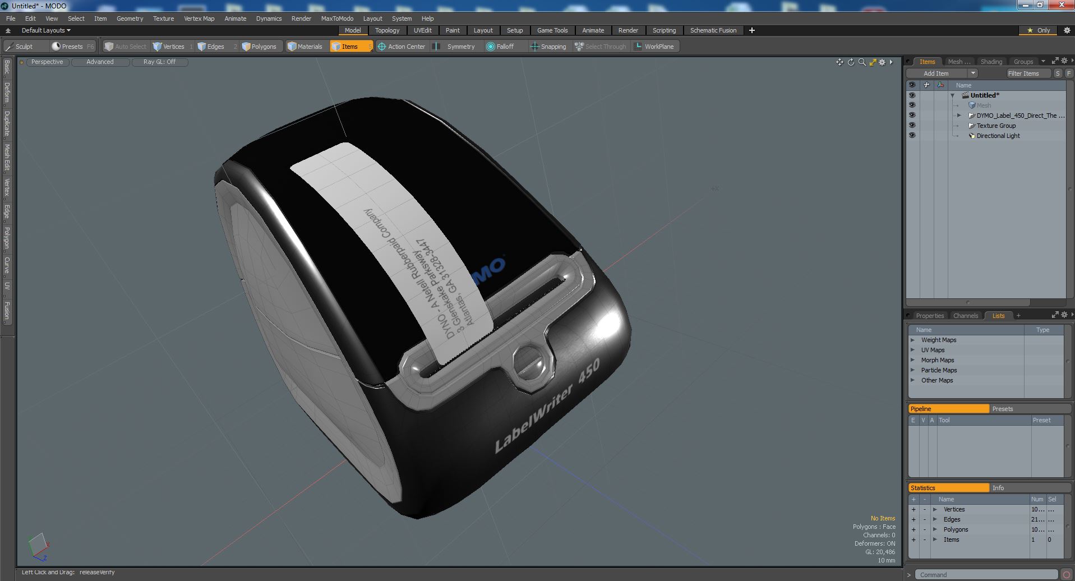Toggle Symmetry on or off
Image resolution: width=1075 pixels, height=581 pixels.
pos(455,47)
